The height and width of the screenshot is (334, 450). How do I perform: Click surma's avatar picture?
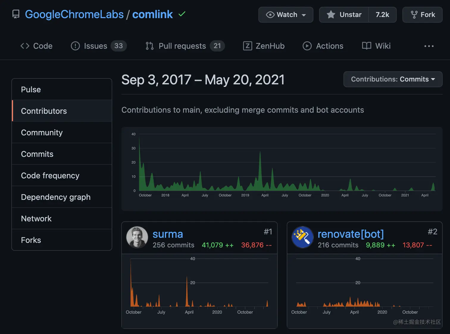pyautogui.click(x=137, y=237)
